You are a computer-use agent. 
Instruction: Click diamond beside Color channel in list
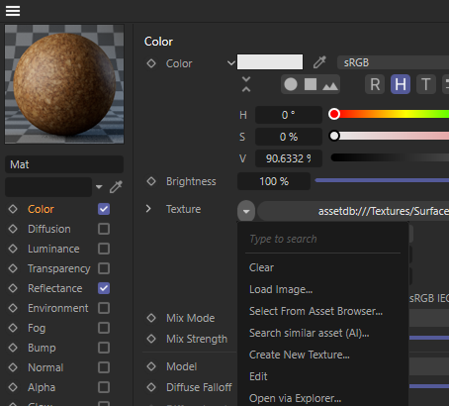[13, 209]
